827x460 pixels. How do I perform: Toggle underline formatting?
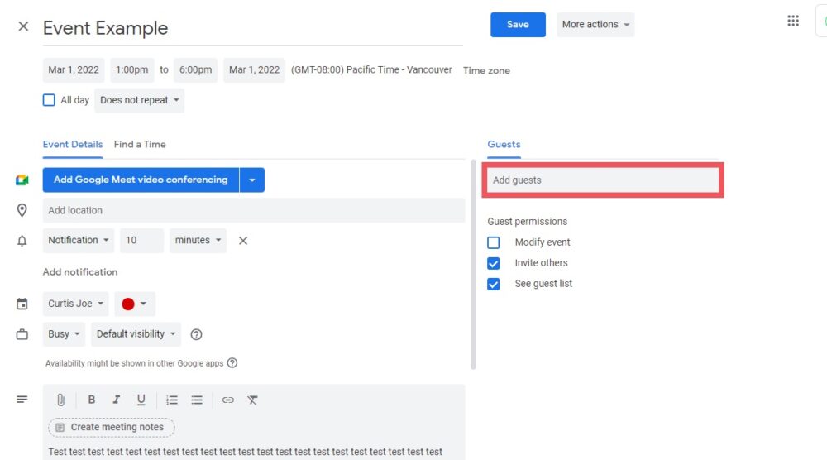coord(141,400)
